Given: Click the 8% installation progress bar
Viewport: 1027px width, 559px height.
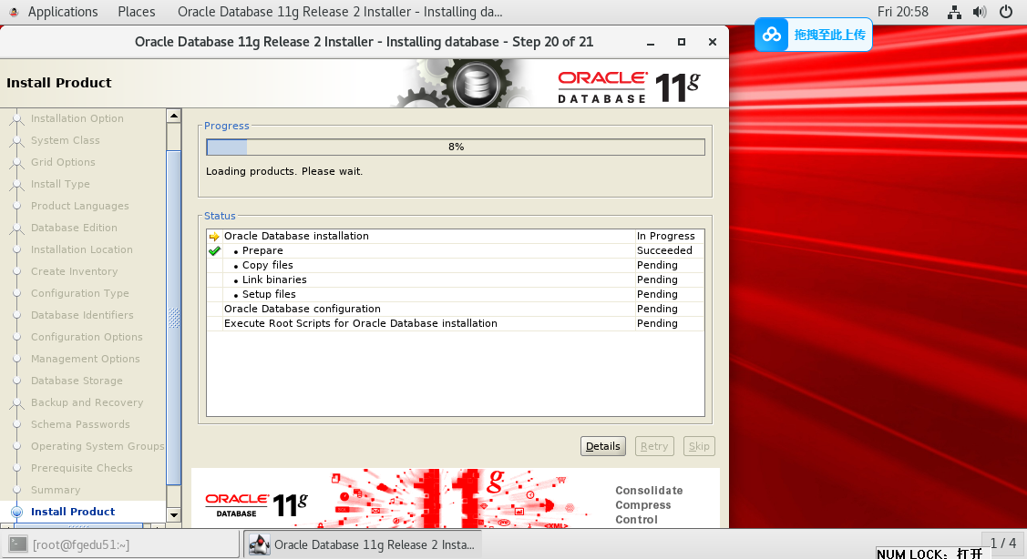Looking at the screenshot, I should (456, 147).
